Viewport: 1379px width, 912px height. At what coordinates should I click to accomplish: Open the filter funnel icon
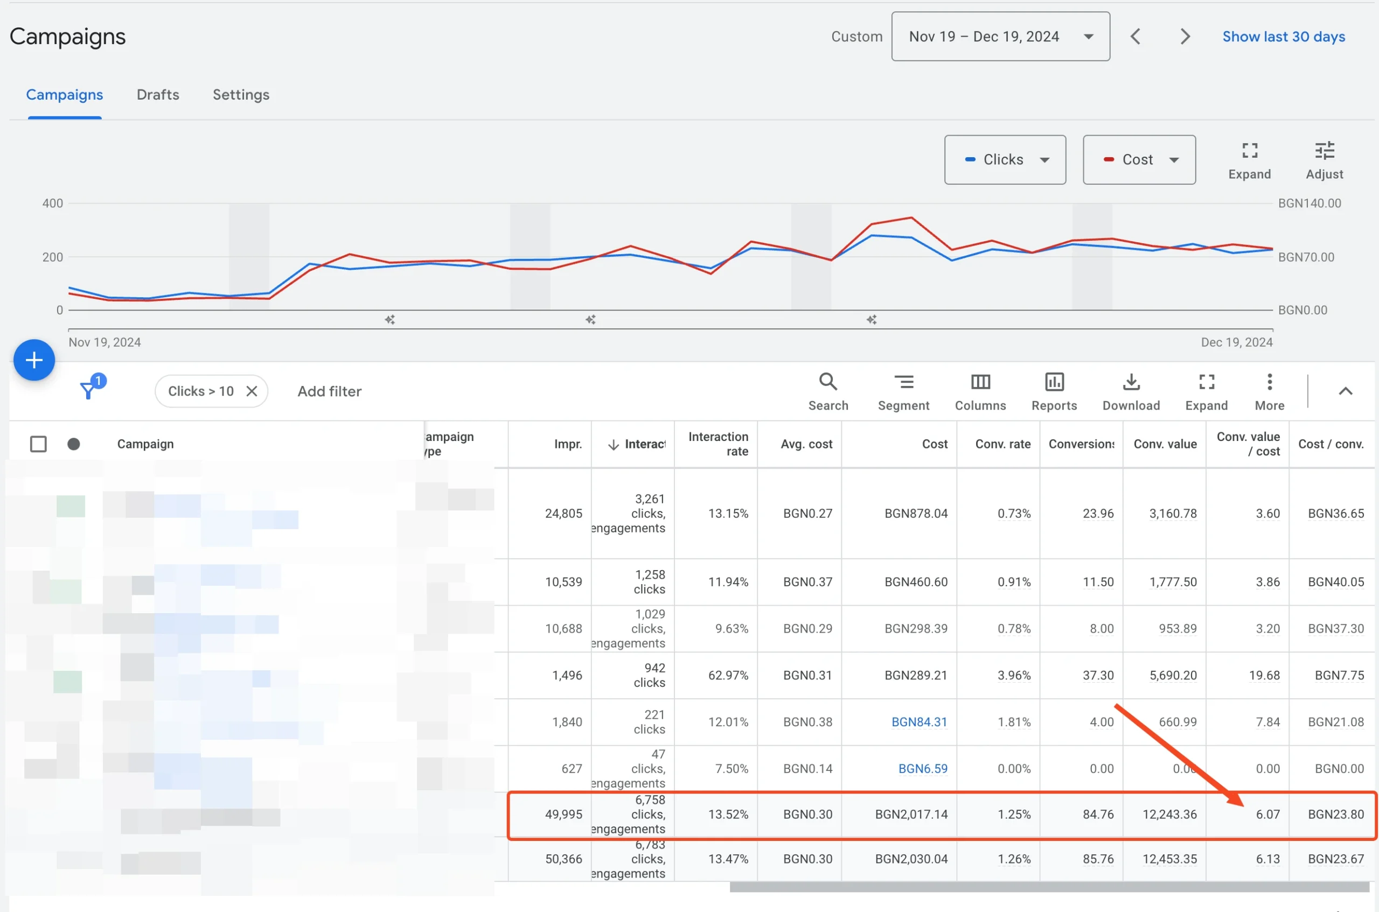tap(88, 390)
